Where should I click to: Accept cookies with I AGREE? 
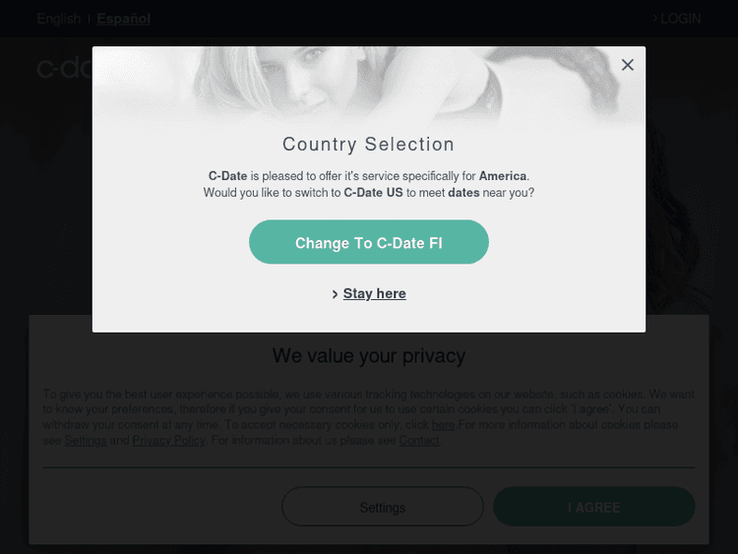594,508
